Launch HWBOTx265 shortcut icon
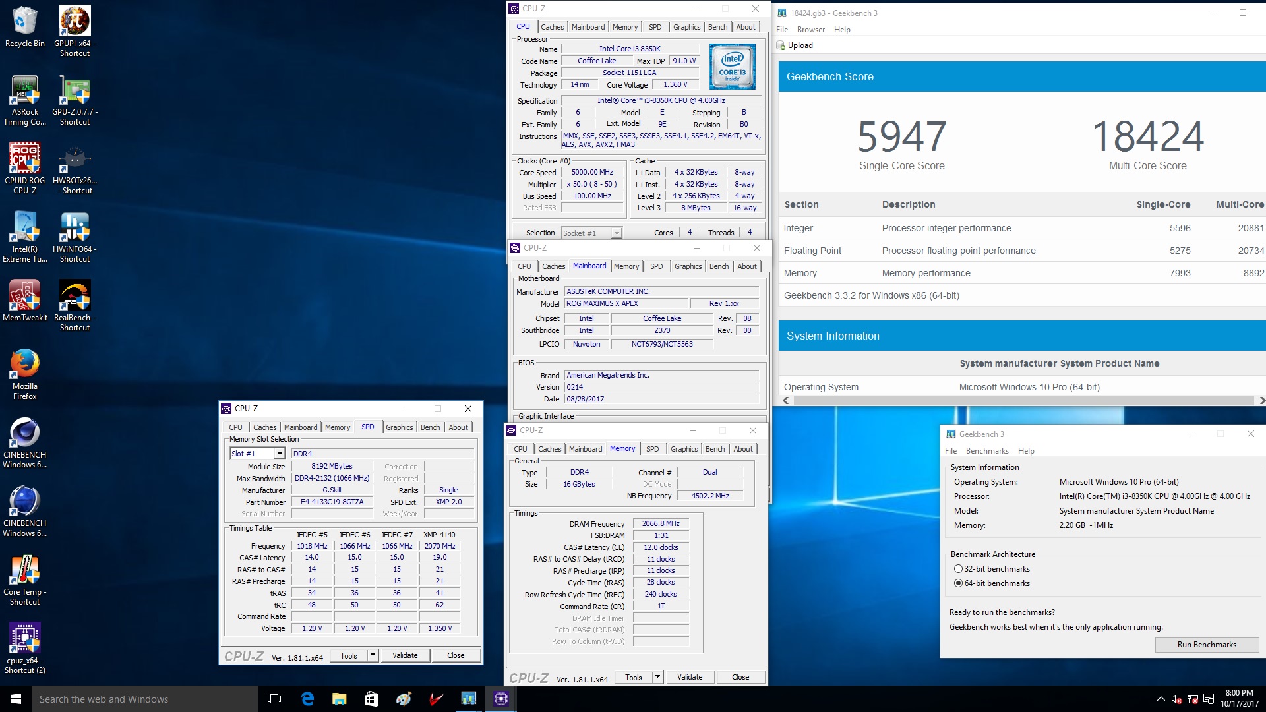This screenshot has width=1266, height=712. pyautogui.click(x=75, y=169)
